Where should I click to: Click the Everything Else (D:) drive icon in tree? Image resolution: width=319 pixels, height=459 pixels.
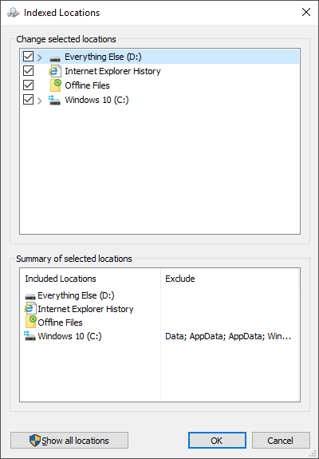(55, 58)
